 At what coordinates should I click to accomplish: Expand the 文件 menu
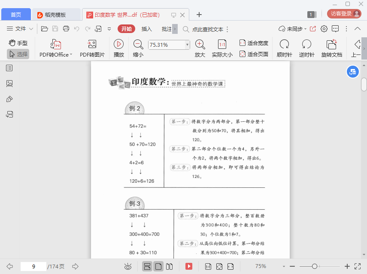[20, 29]
